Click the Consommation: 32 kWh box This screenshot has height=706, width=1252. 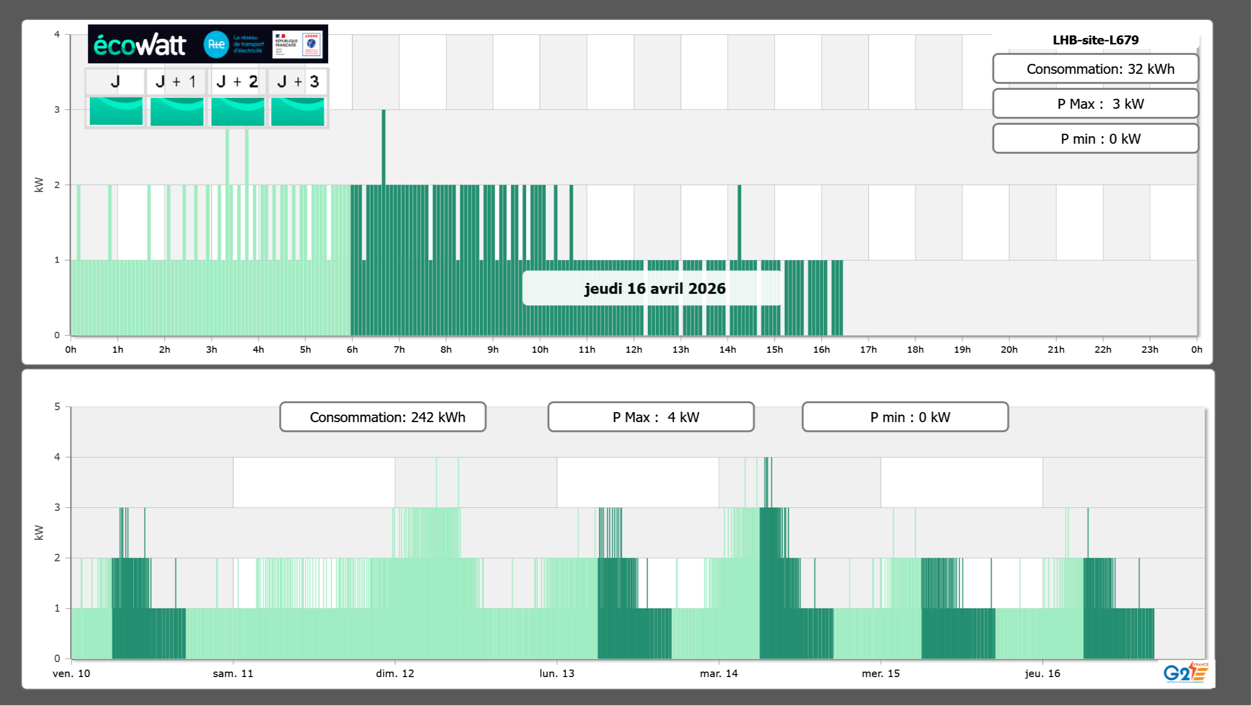1095,69
